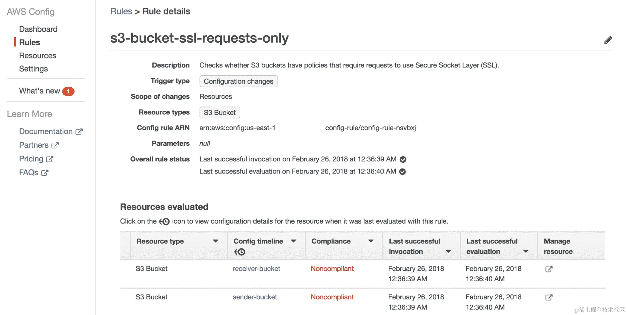Open Settings in the sidebar menu
Viewport: 627px width, 315px height.
pyautogui.click(x=33, y=69)
